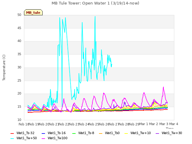The width and height of the screenshot is (192, 144).
Task: Click the Mar 2 x-axis date label
Action: coord(154,124)
